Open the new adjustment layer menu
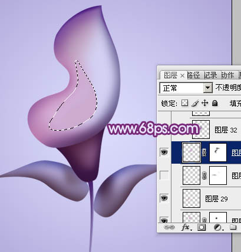The width and height of the screenshot is (241, 252). (x=217, y=227)
